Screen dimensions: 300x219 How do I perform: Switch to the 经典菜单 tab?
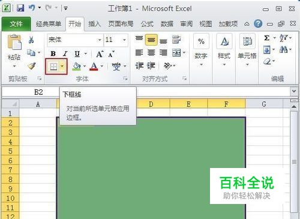coord(49,24)
